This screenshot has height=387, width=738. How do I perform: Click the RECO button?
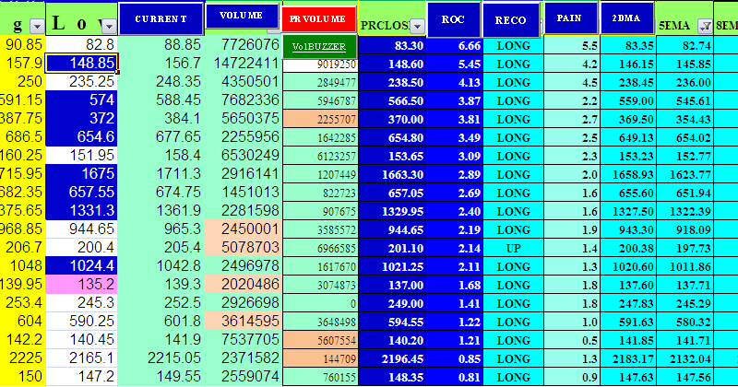click(510, 20)
